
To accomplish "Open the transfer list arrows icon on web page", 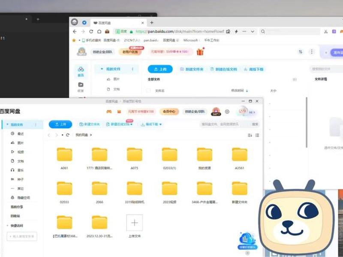I will click(301, 52).
